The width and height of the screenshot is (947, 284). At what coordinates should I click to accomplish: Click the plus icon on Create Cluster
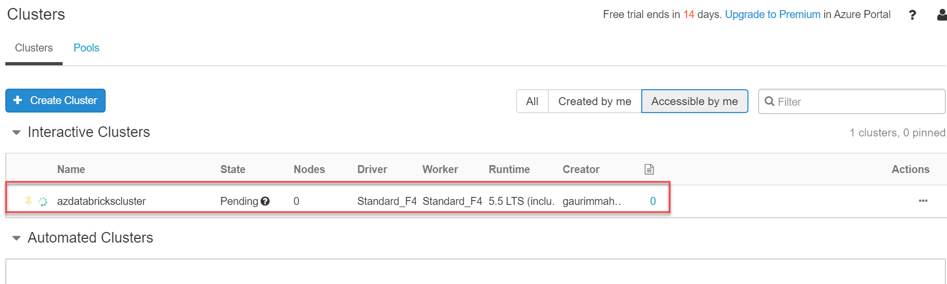click(18, 100)
